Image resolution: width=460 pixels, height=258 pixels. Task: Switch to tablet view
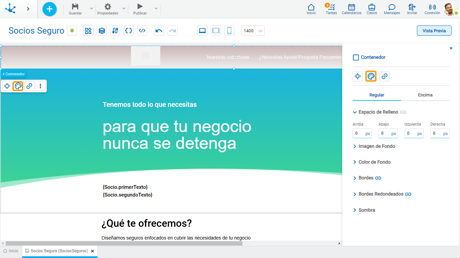(x=216, y=31)
